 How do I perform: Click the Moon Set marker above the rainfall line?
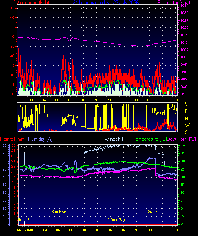[25, 220]
